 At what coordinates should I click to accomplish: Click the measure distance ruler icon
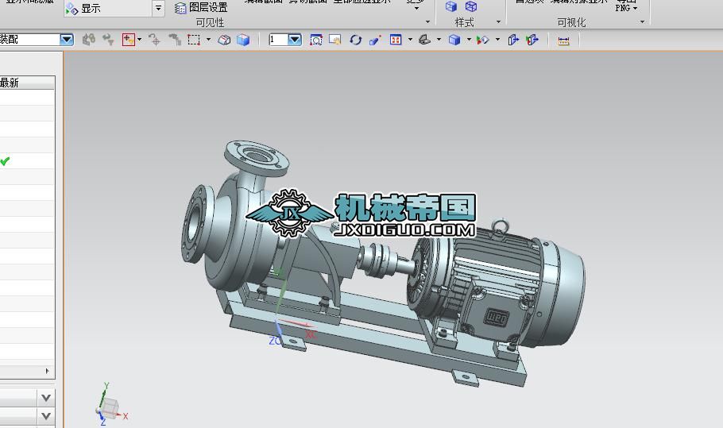click(x=563, y=40)
